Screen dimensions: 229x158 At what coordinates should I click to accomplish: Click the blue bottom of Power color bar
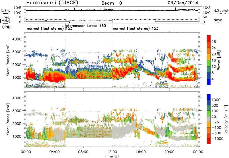[x=209, y=82]
